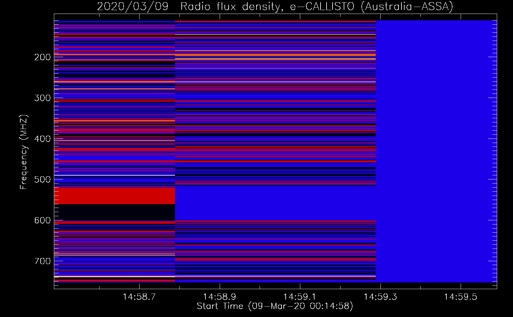Select the 'Frequency (MHZ)' axis label

click(24, 152)
